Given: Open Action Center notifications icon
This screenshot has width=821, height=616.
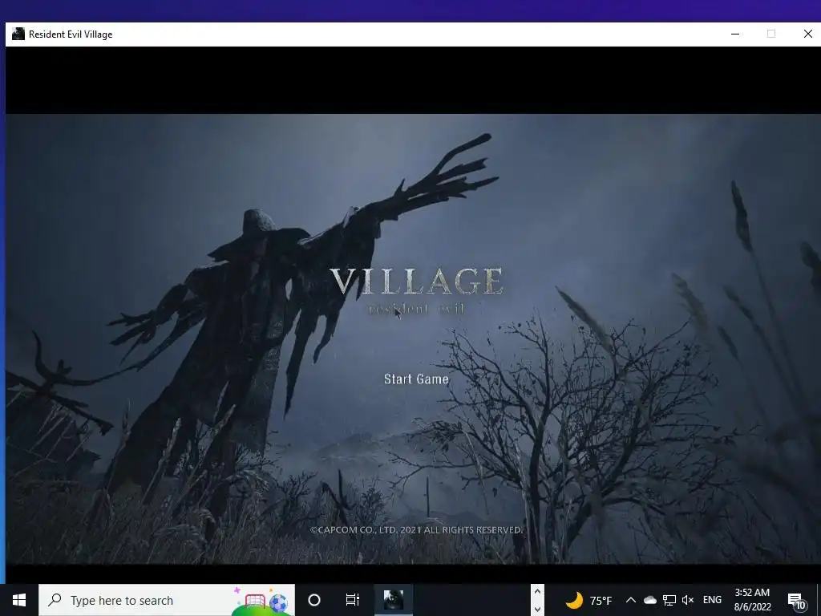Looking at the screenshot, I should click(796, 601).
